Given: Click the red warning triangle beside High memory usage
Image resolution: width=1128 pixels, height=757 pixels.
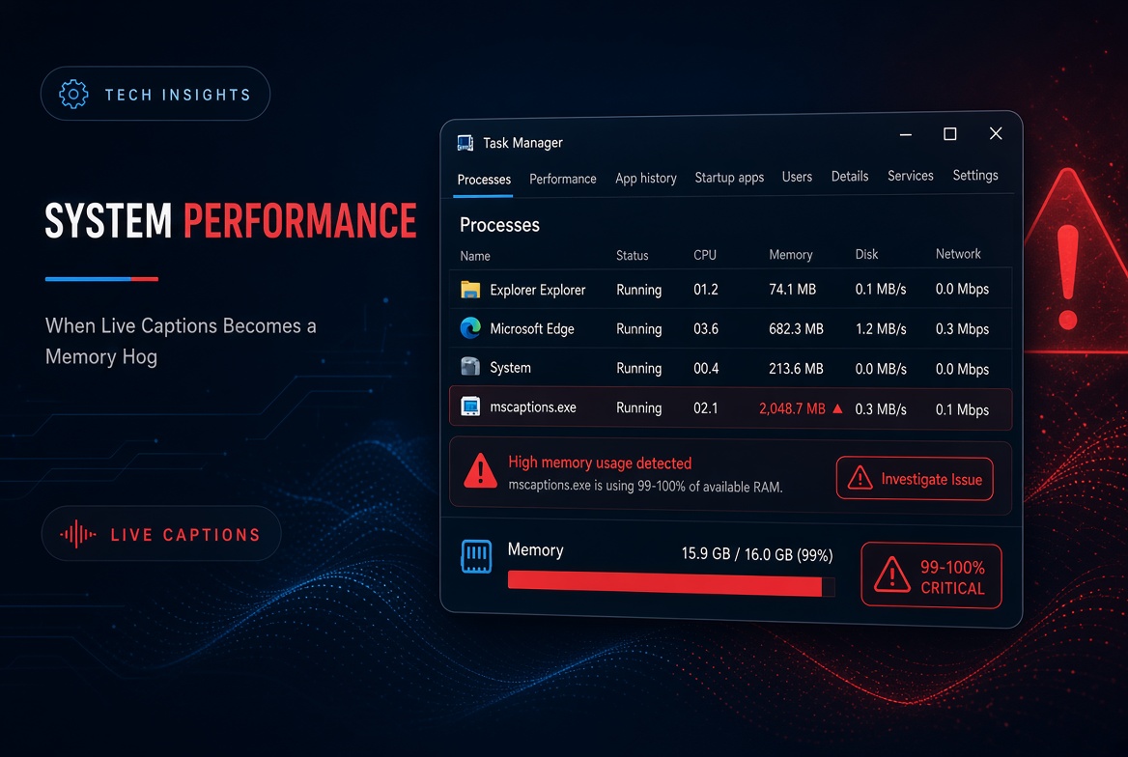Looking at the screenshot, I should coord(481,471).
